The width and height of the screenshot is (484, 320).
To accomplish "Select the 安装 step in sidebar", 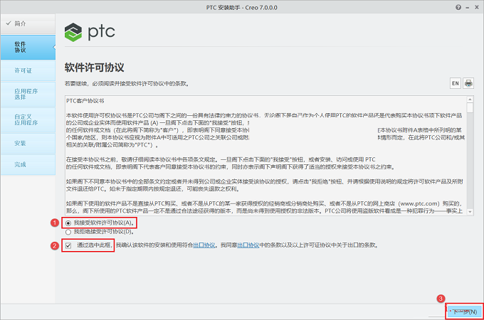I will point(28,144).
